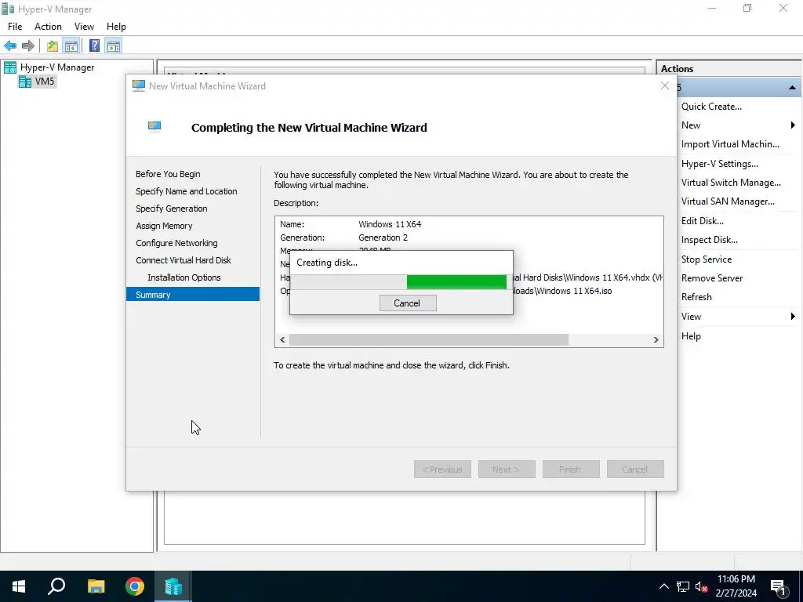Screen dimensions: 803x602
Task: Click the wizard Finish button
Action: (x=571, y=470)
